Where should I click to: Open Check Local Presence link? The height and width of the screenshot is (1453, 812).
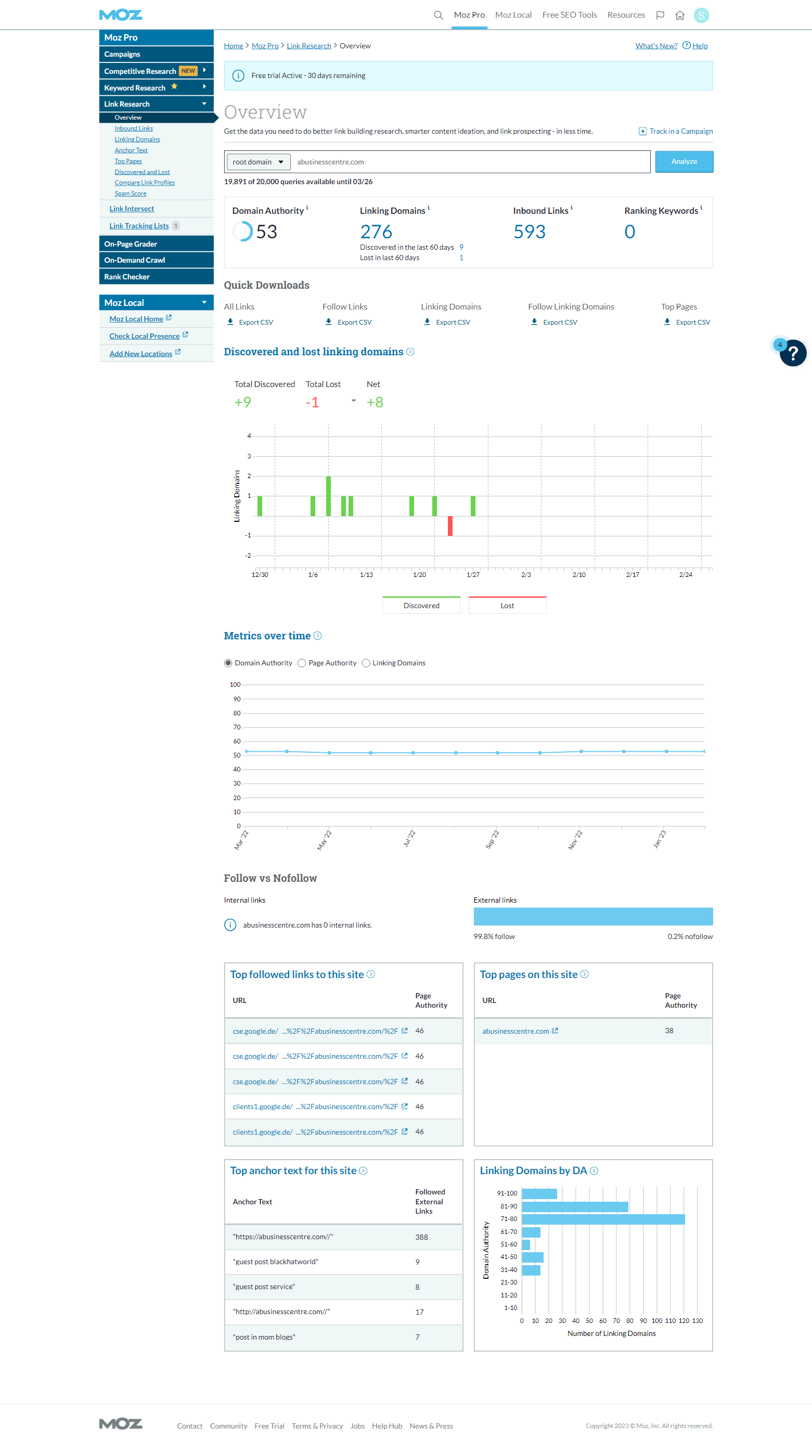pyautogui.click(x=145, y=336)
